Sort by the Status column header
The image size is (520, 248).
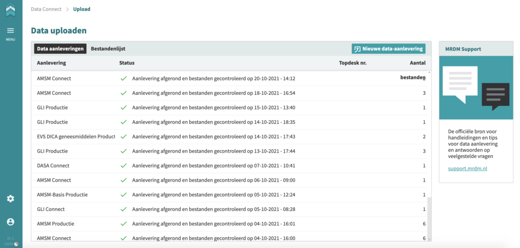pyautogui.click(x=127, y=63)
